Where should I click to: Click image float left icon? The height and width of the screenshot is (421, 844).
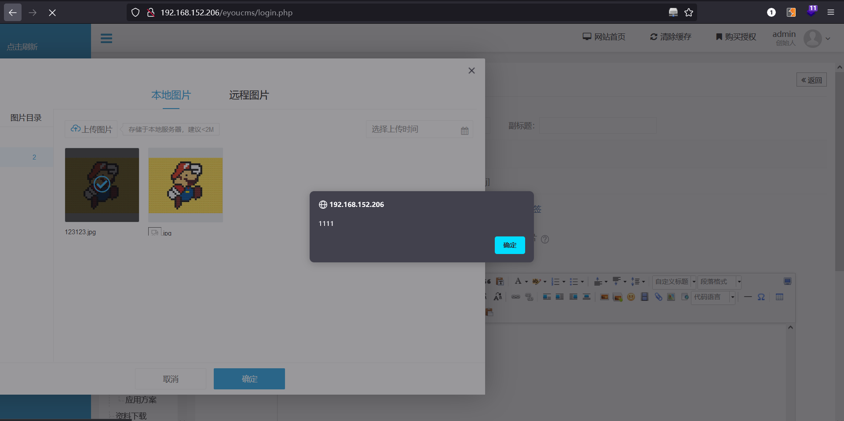559,297
